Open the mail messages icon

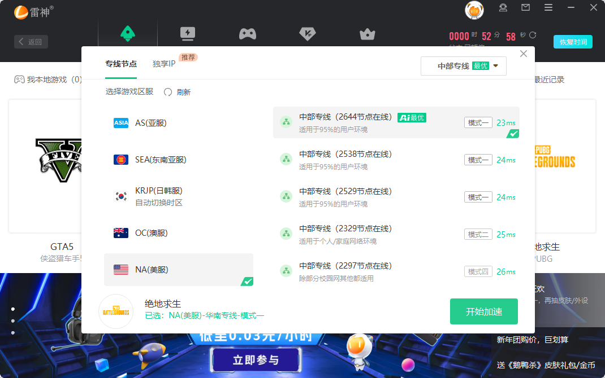coord(525,7)
